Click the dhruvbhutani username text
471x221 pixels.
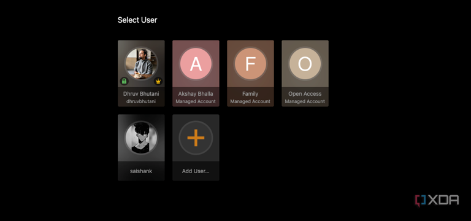(141, 101)
